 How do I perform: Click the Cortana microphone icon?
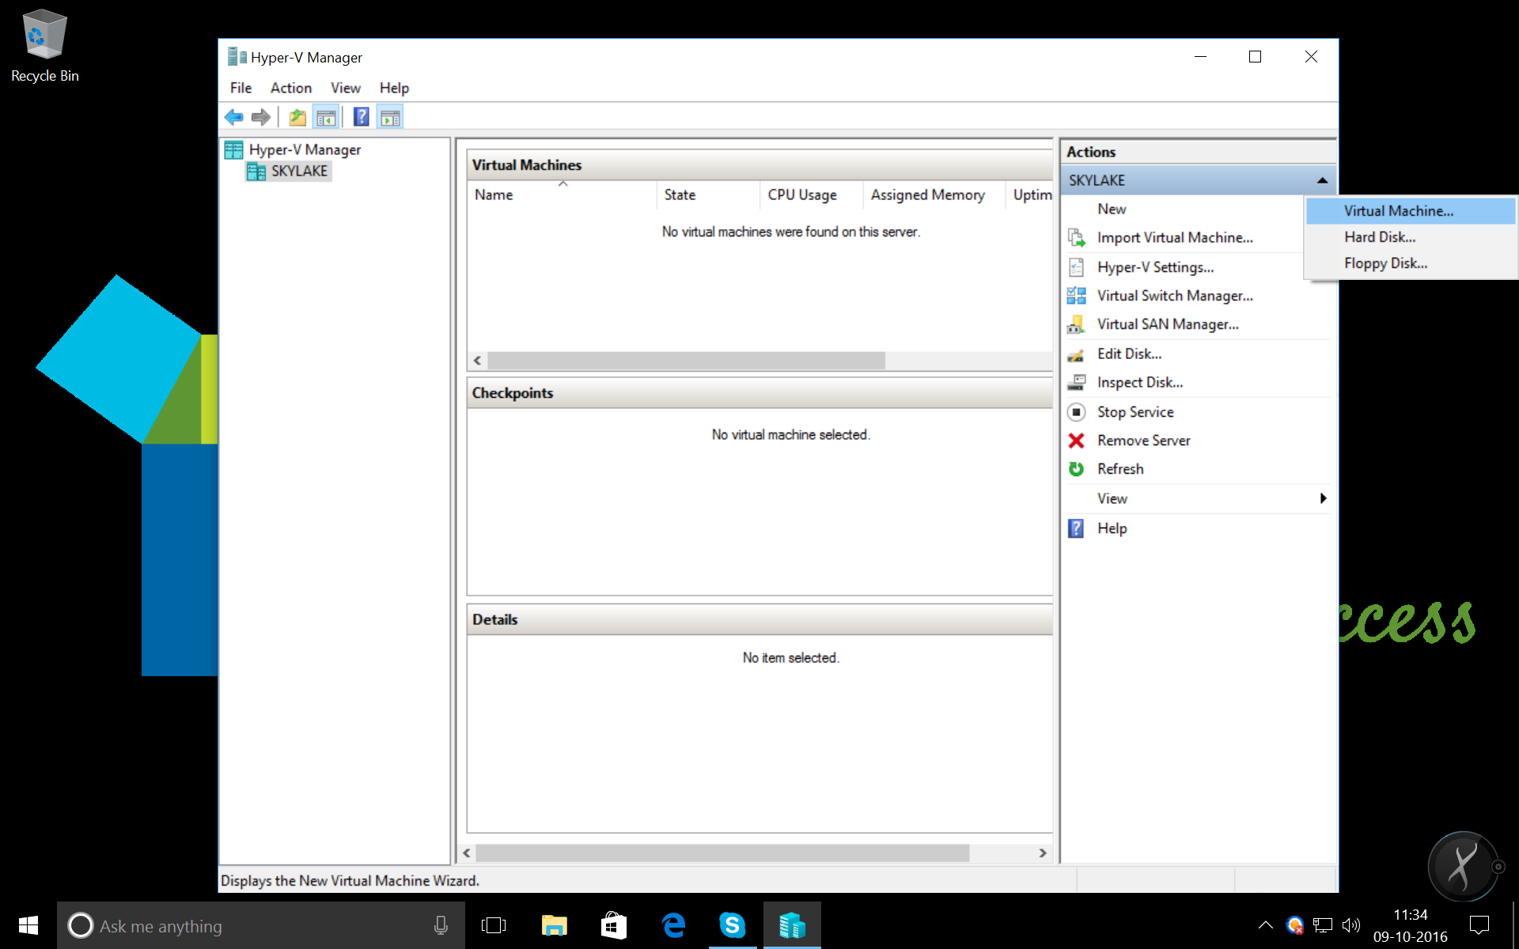coord(441,925)
